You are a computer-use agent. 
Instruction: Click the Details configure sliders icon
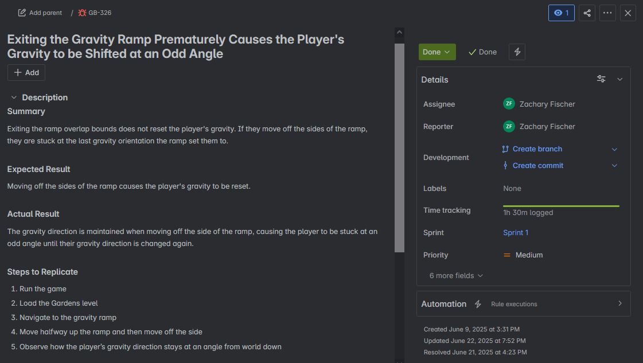click(x=601, y=79)
